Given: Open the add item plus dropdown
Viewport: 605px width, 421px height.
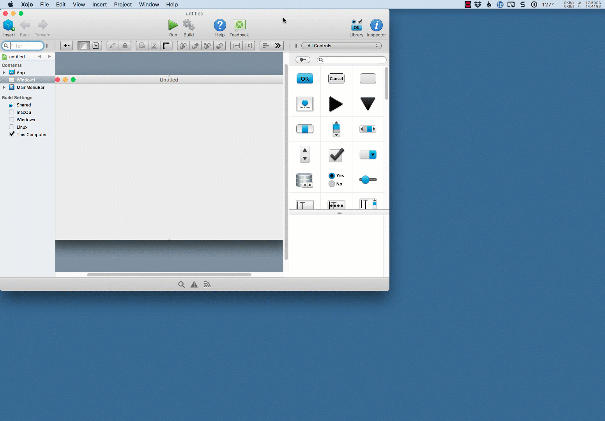Looking at the screenshot, I should pos(67,46).
